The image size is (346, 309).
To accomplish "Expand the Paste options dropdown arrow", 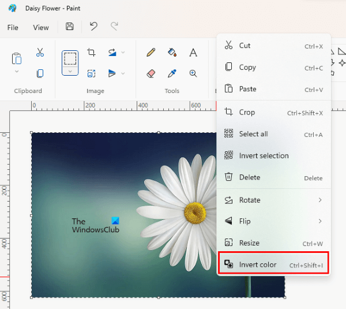I will click(17, 72).
